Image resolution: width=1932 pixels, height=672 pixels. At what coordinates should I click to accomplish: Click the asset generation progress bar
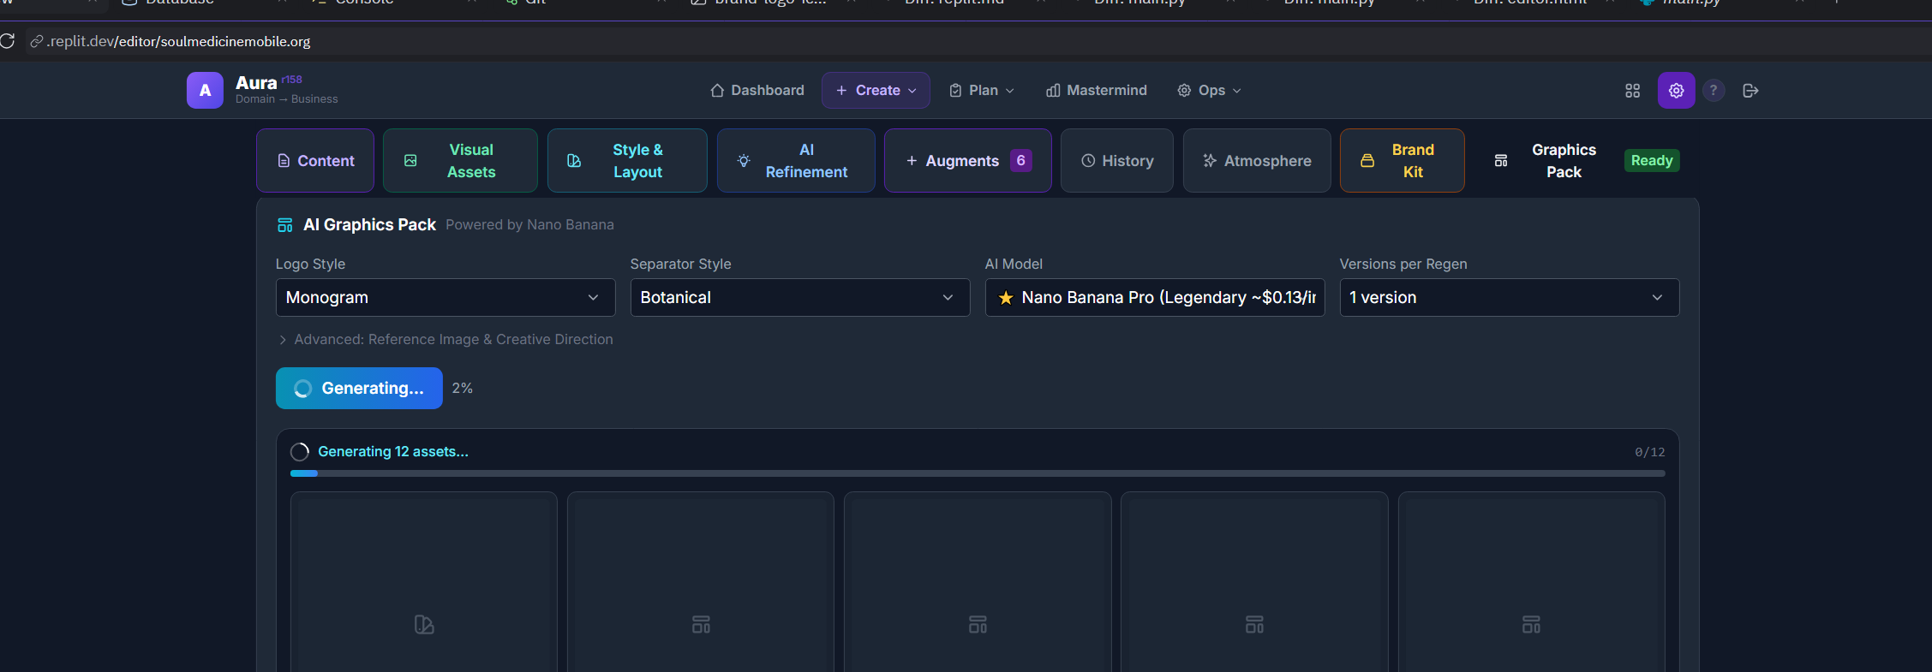977,473
